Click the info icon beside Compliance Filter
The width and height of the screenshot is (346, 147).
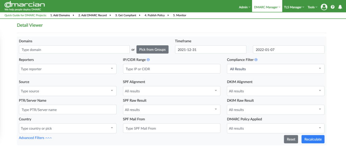pyautogui.click(x=256, y=60)
